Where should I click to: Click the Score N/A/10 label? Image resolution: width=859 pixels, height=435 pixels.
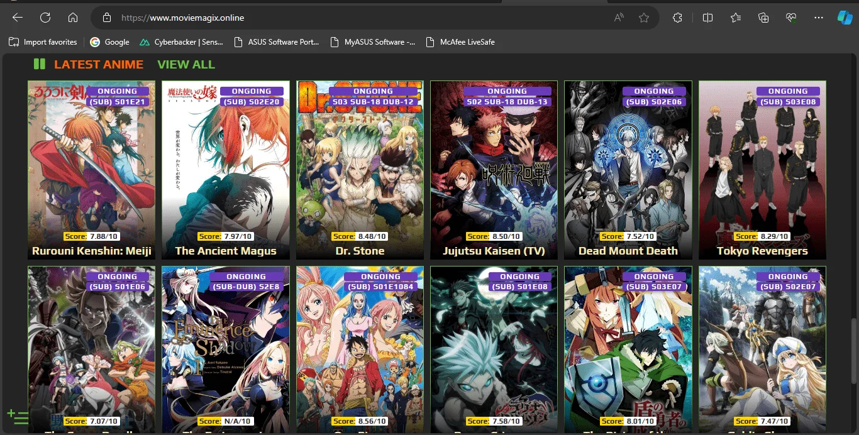pos(226,421)
